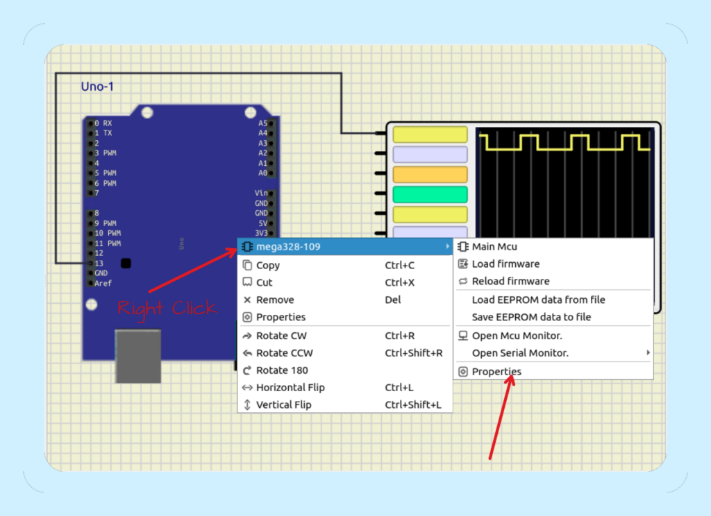This screenshot has width=711, height=516.
Task: Click the Rotate CCW arrow icon
Action: tap(247, 353)
